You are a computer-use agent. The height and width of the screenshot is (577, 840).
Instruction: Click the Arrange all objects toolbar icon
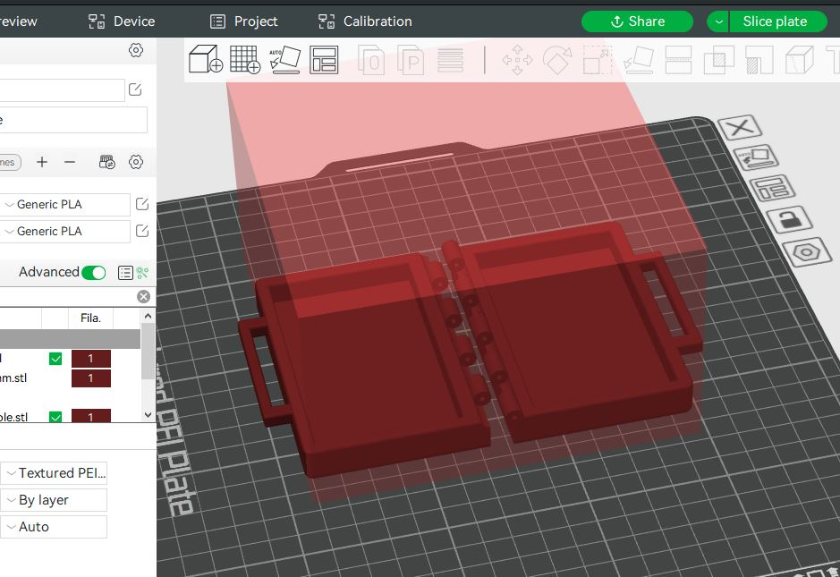coord(324,59)
